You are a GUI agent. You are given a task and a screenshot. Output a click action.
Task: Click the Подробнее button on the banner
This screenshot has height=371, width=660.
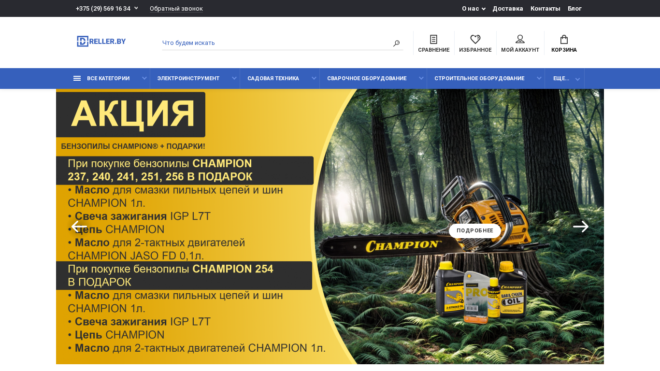[475, 231]
